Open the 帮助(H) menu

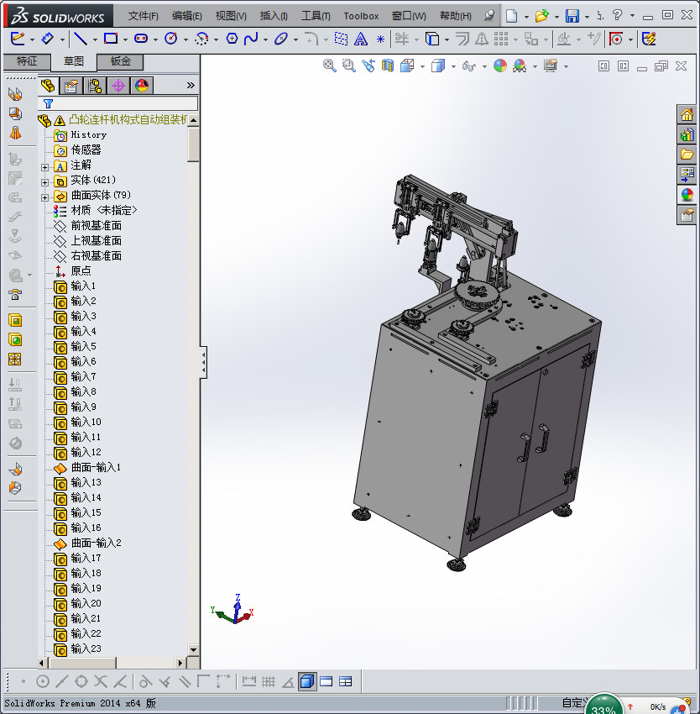coord(456,16)
